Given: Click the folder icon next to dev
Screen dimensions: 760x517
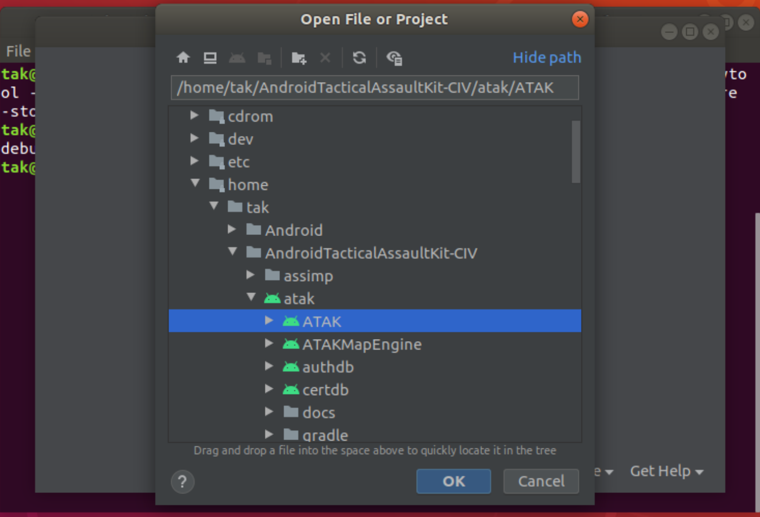Looking at the screenshot, I should (x=217, y=139).
